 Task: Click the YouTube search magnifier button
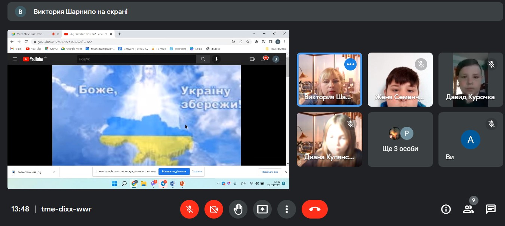[x=203, y=59]
